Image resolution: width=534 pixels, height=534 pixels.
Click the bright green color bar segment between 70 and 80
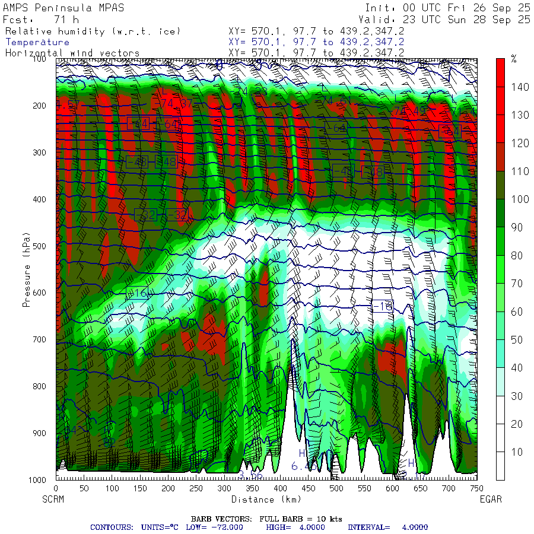coord(500,269)
